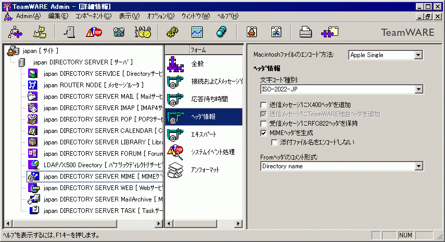Select the システムイベント処理 form icon
The width and height of the screenshot is (445, 242).
175,152
